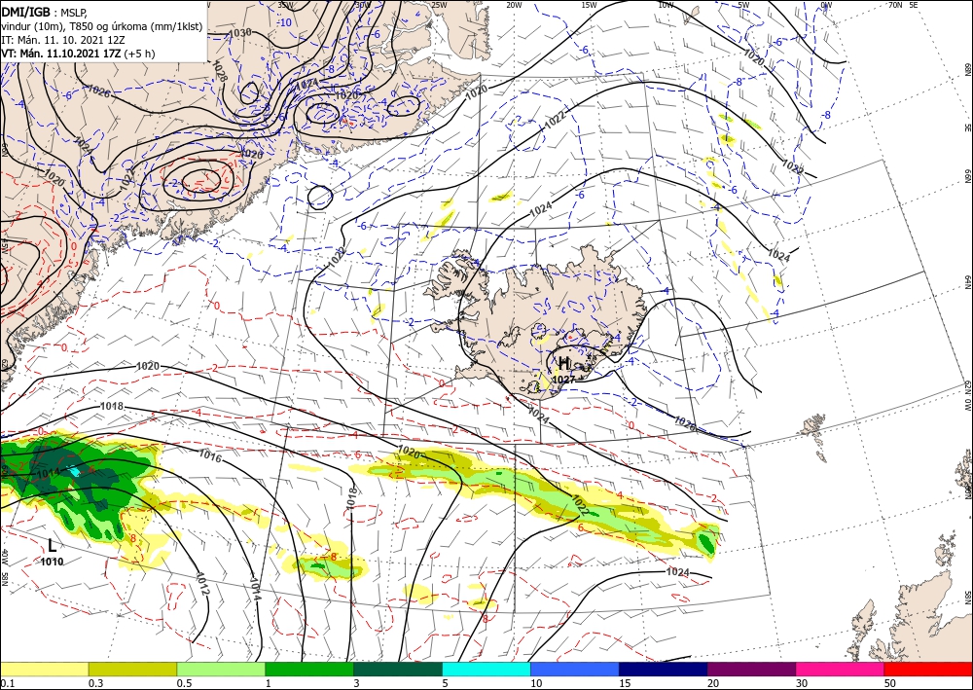Click the 1016 isobar label
The width and height of the screenshot is (973, 690).
point(210,456)
